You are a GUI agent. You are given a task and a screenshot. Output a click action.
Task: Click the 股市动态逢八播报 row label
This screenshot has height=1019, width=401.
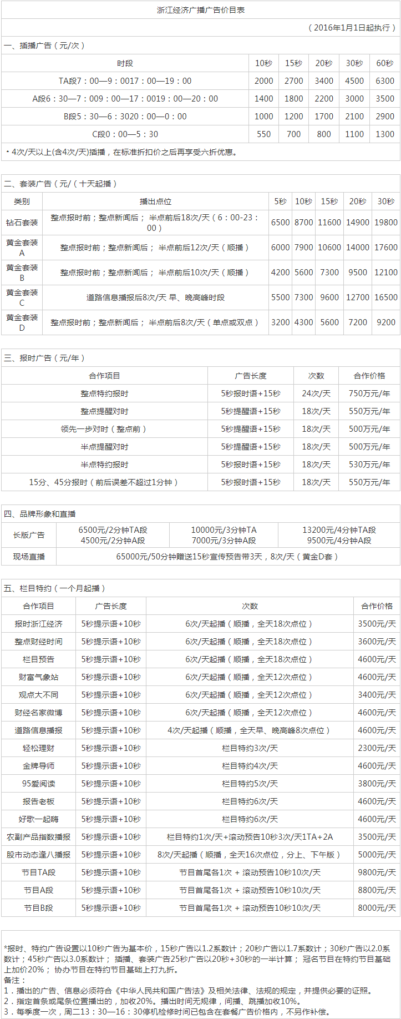39,855
